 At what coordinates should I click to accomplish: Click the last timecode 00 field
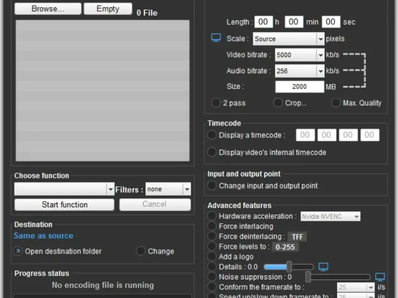(x=370, y=135)
